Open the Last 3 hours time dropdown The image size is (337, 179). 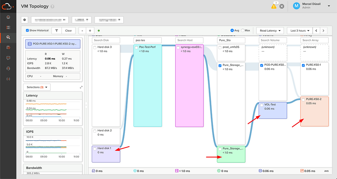click(300, 31)
